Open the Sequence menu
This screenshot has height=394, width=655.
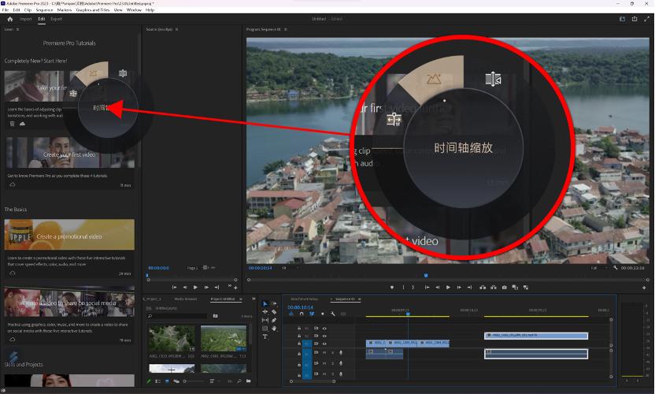pos(44,9)
